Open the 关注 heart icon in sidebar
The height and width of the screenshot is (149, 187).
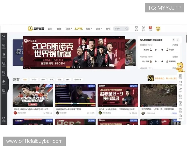4,36
